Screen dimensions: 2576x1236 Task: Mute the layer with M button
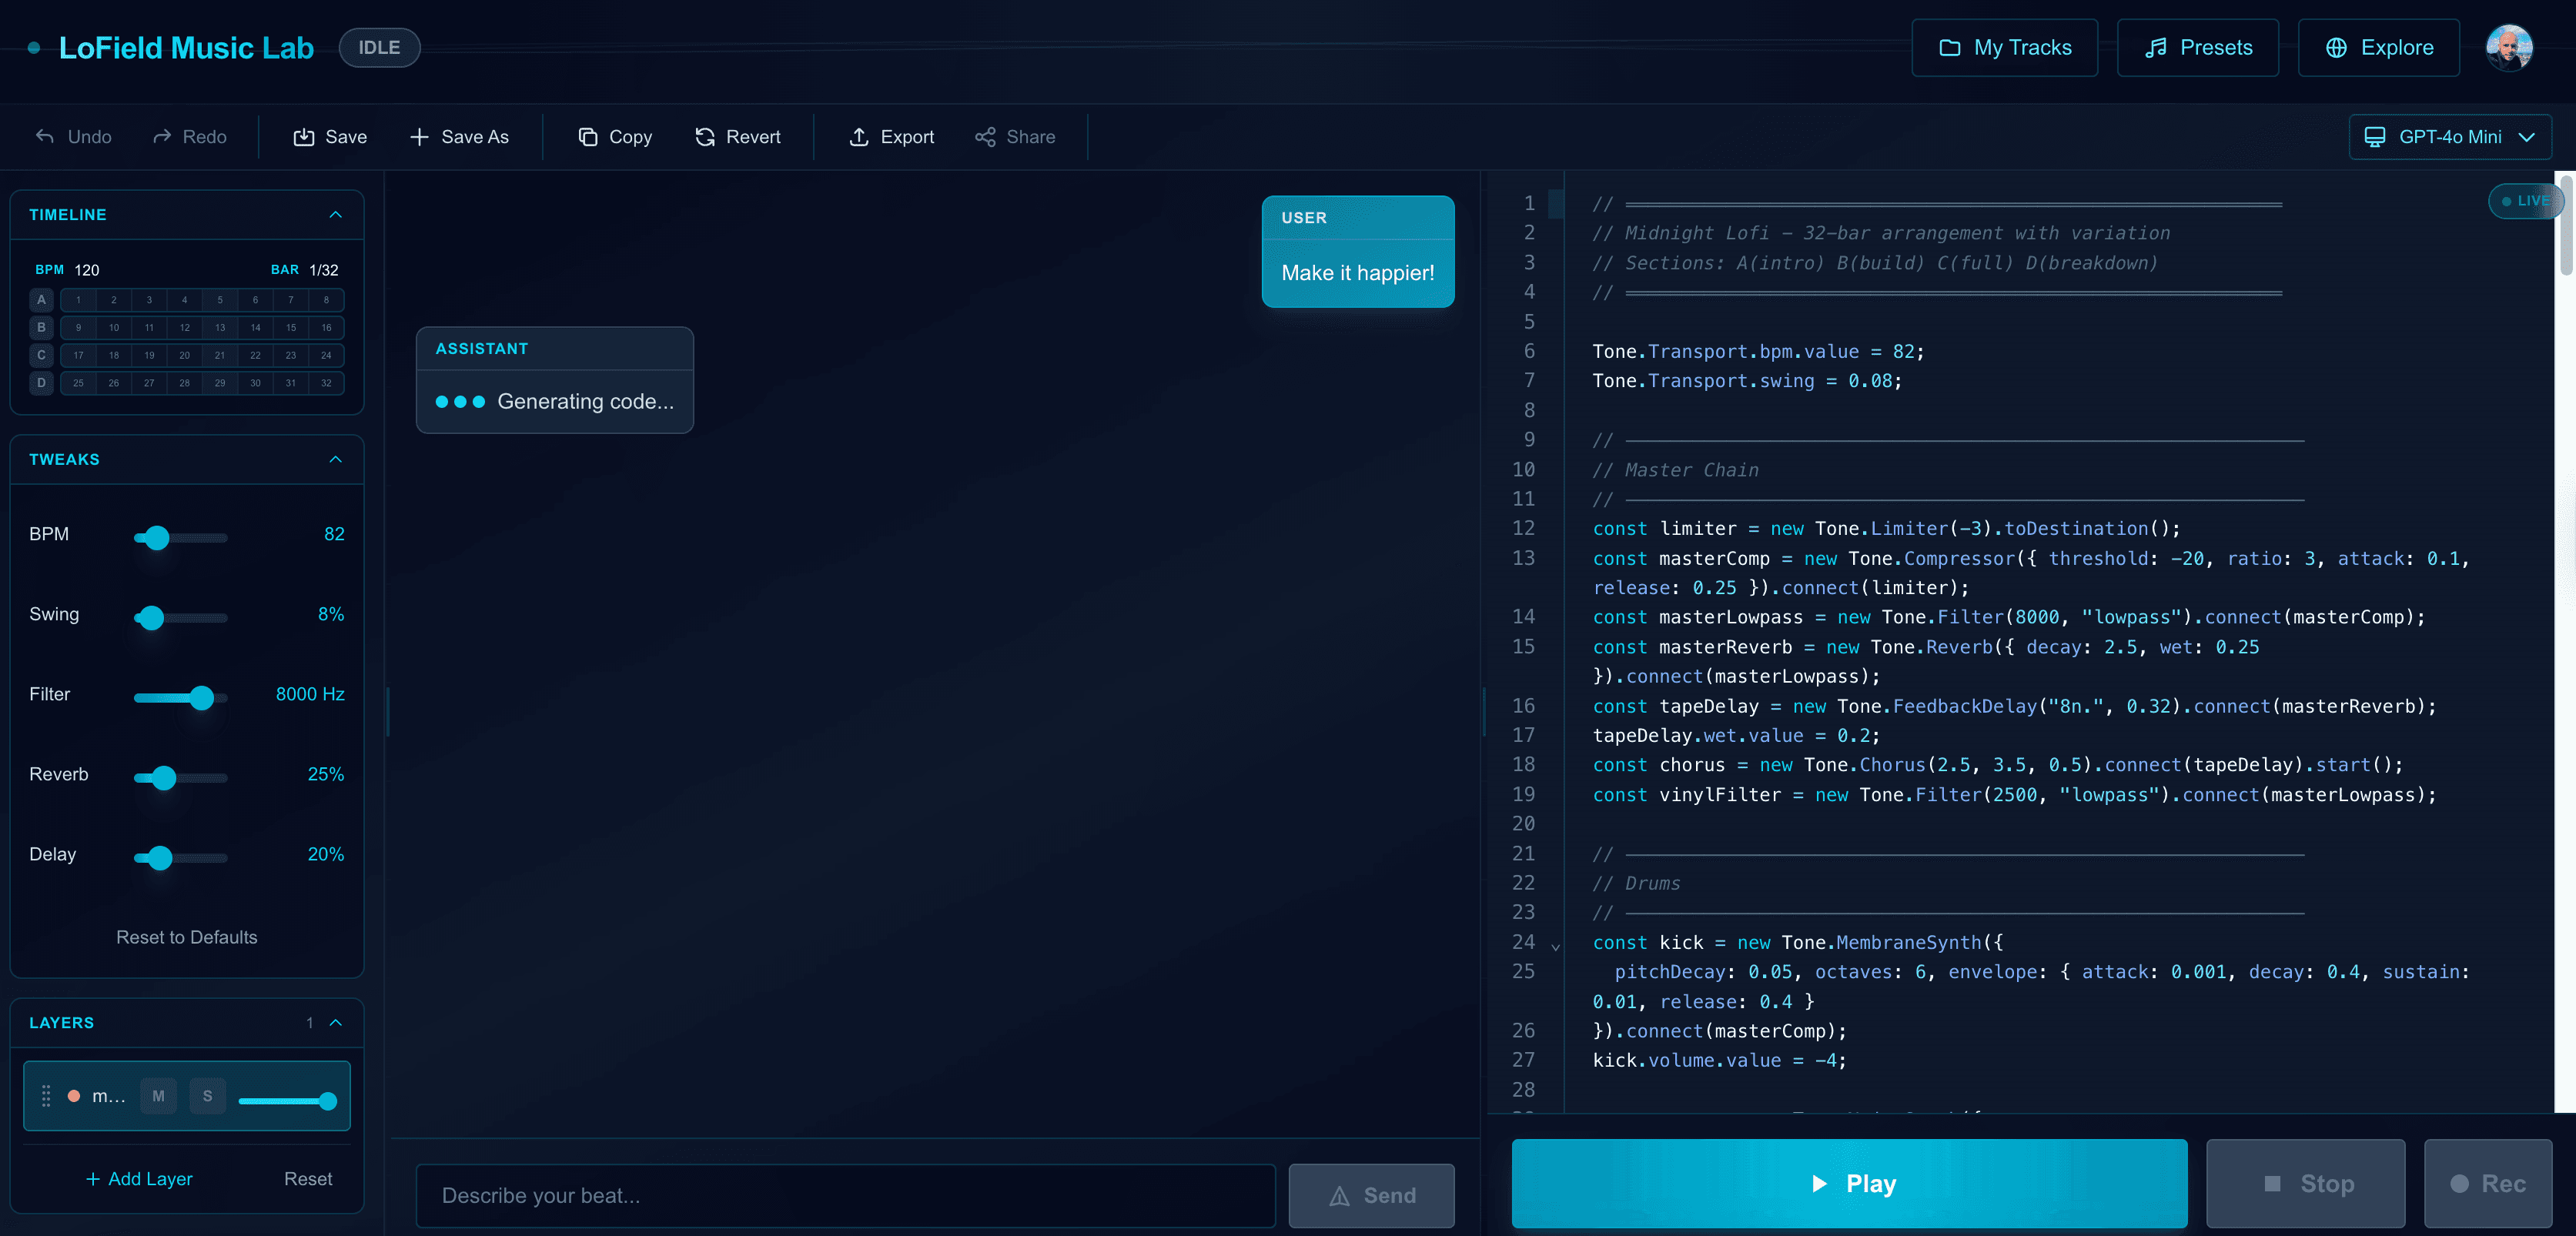[x=158, y=1096]
